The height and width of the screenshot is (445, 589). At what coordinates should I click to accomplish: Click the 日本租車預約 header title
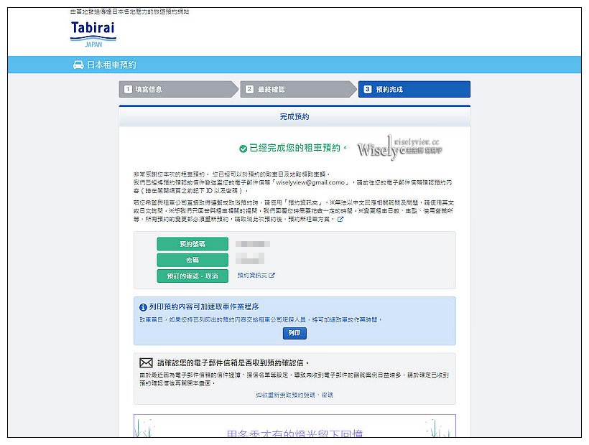point(111,65)
